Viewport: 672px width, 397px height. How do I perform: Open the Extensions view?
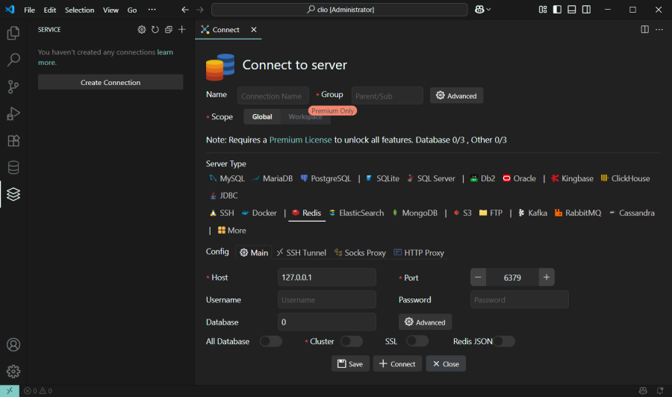[x=13, y=140]
